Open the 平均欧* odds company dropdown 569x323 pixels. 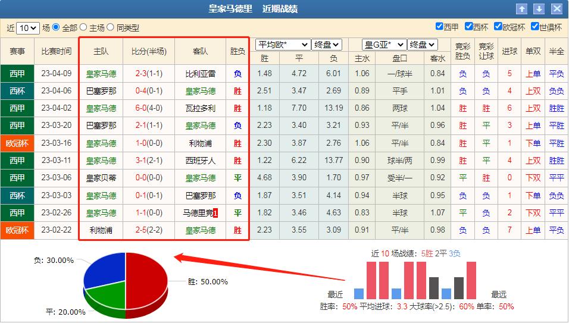283,45
